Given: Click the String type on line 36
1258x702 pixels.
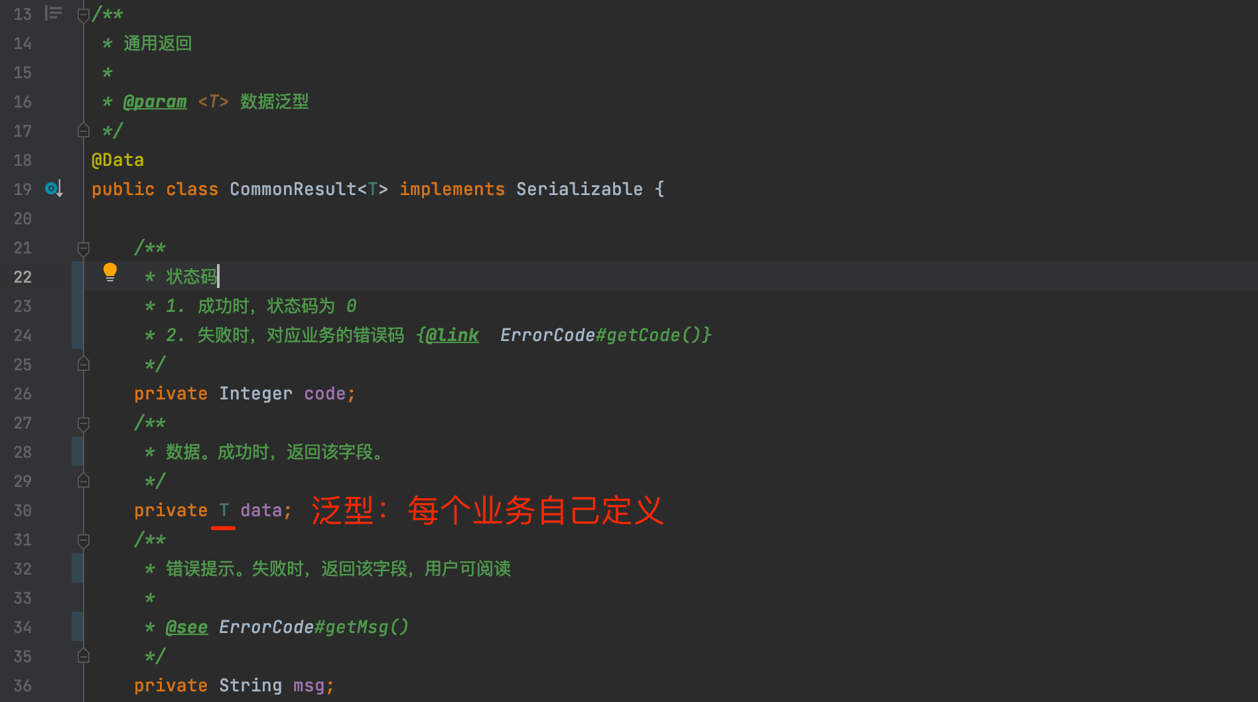Looking at the screenshot, I should tap(250, 685).
